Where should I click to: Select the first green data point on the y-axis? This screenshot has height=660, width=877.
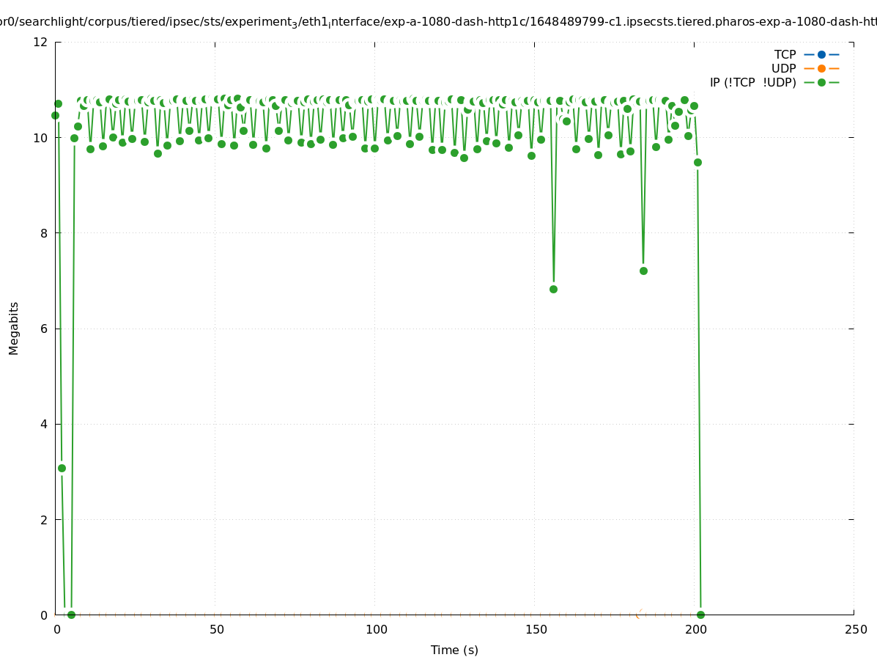pyautogui.click(x=55, y=115)
